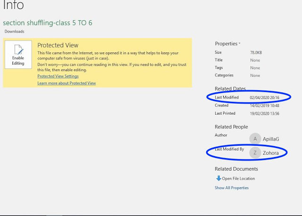Open Protected View Settings link
The width and height of the screenshot is (302, 216).
58,76
